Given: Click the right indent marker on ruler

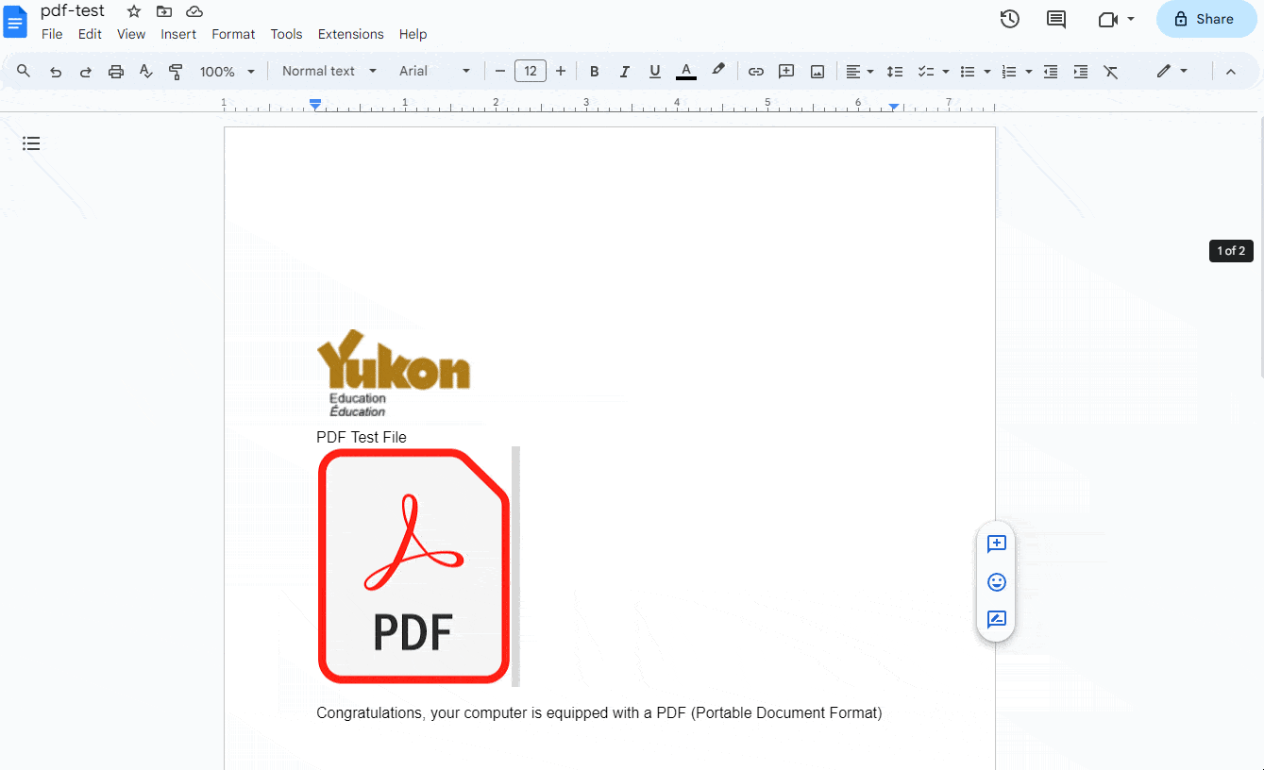Looking at the screenshot, I should pos(894,107).
